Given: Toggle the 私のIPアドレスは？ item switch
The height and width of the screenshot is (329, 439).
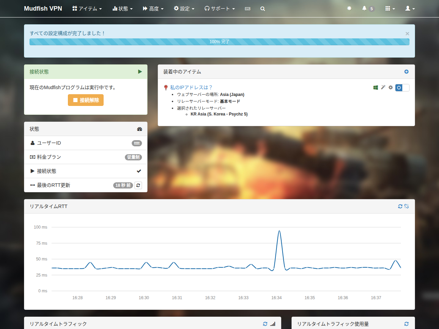Looking at the screenshot, I should (x=402, y=88).
